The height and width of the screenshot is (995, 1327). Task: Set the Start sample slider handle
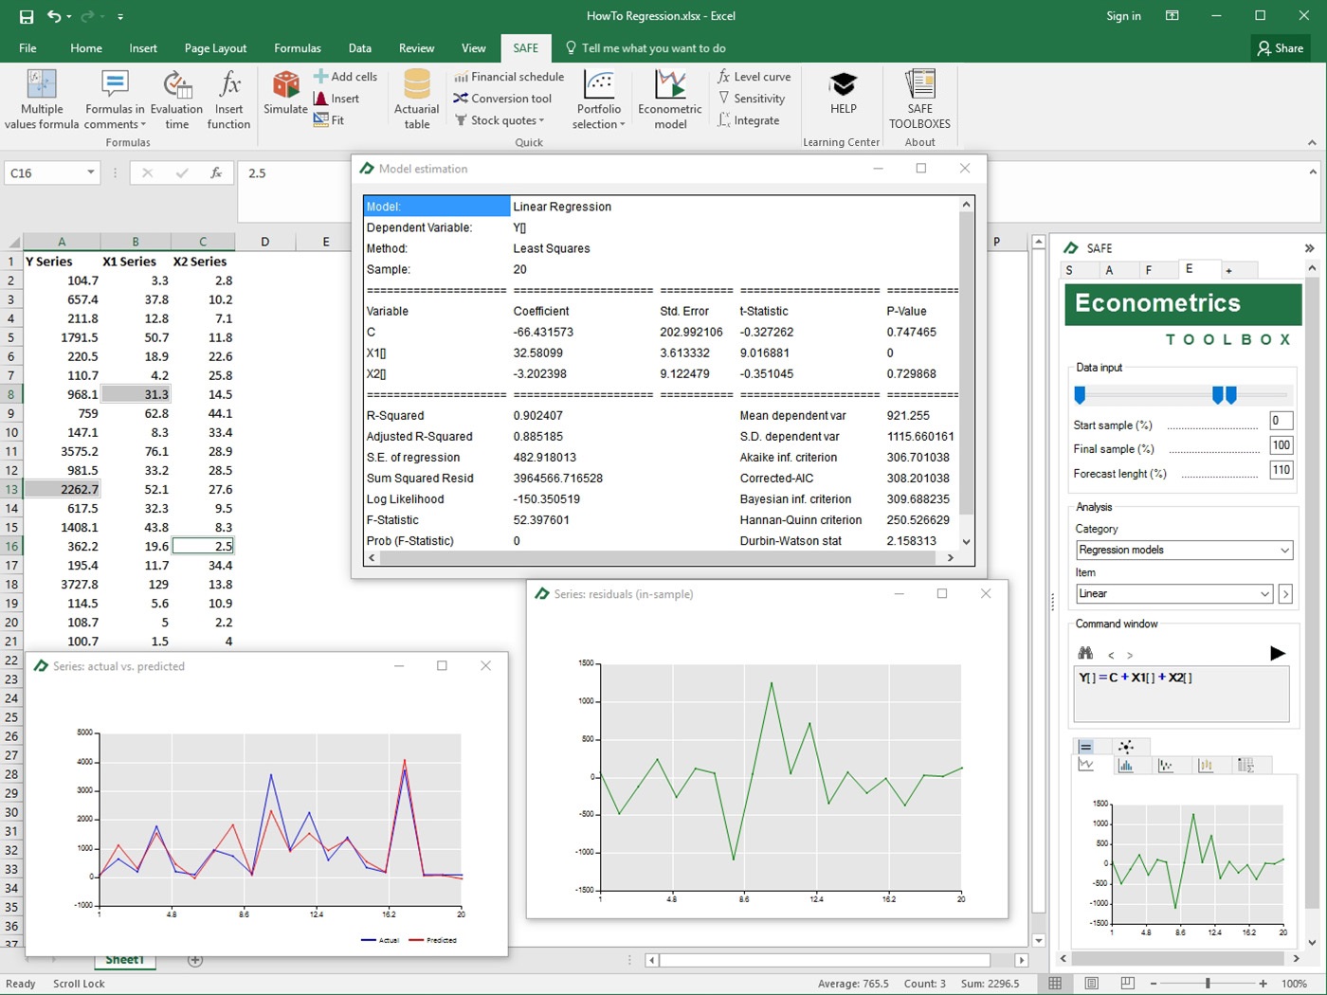[x=1080, y=395]
